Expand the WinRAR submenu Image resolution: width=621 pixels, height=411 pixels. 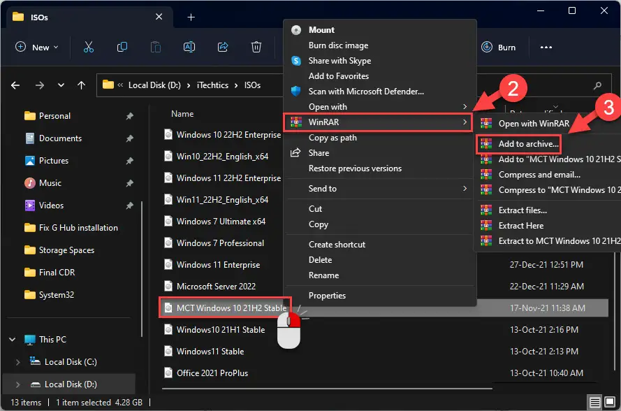click(379, 122)
